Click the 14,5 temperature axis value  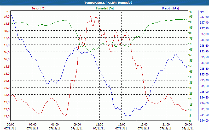[7, 81]
